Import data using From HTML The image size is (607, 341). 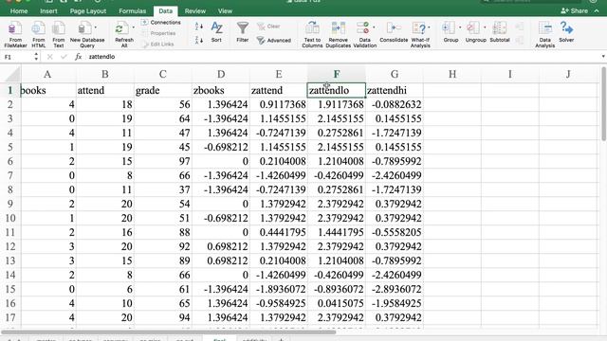(x=38, y=34)
